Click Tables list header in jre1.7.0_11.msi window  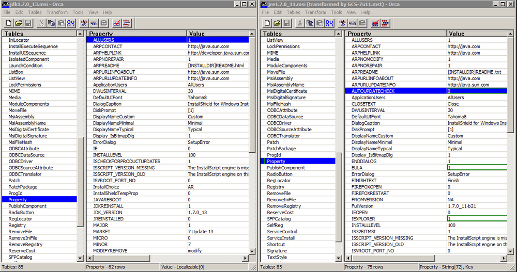(x=298, y=34)
